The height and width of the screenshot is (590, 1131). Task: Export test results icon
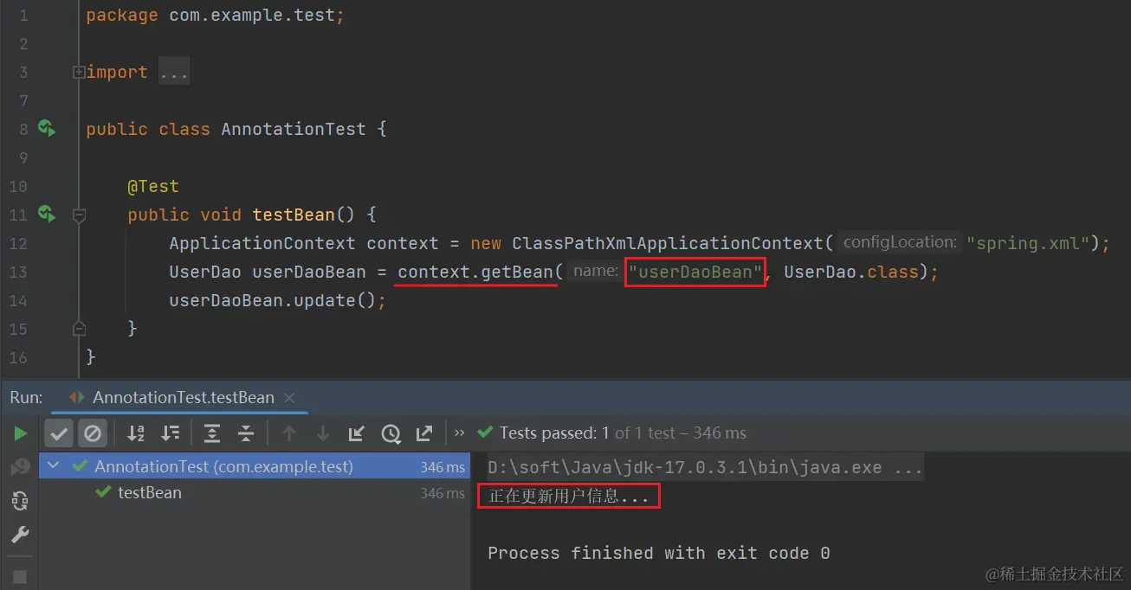click(424, 433)
